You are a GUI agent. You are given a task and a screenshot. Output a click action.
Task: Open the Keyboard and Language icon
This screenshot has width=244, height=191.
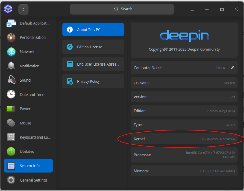[11, 137]
